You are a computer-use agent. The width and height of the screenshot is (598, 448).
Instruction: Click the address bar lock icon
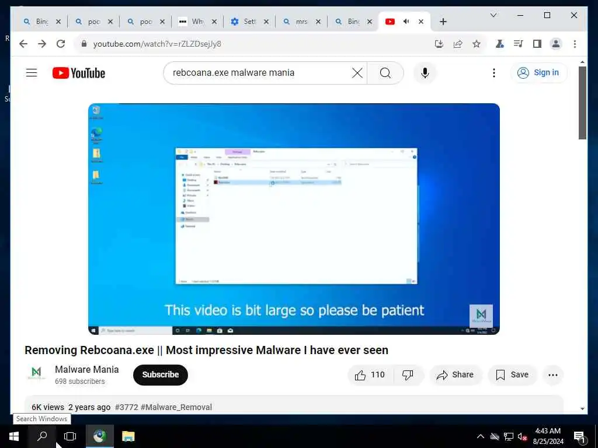[84, 43]
